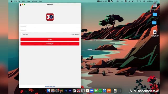The height and width of the screenshot is (94, 168).
Task: Open DU Recorder from the Dock
Action: coord(109,91)
